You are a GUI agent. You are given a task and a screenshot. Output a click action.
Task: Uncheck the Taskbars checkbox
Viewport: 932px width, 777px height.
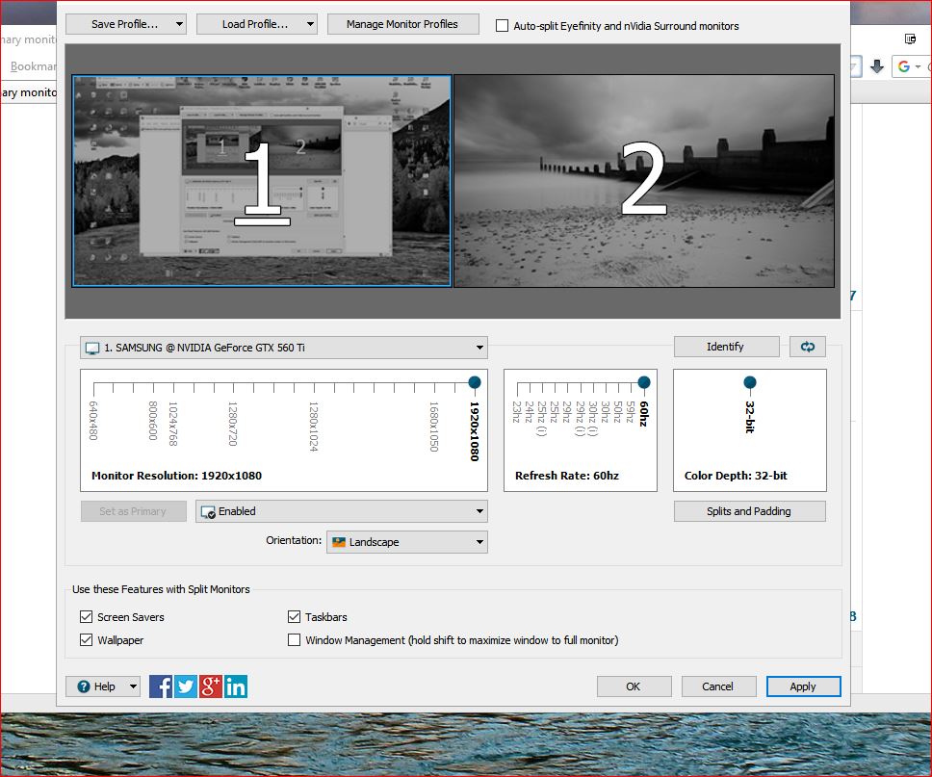pos(295,617)
